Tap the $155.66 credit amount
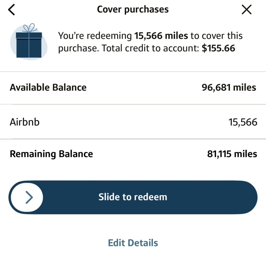The image size is (266, 259). click(218, 48)
